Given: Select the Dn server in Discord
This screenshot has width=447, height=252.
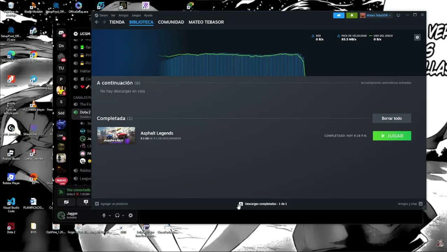Looking at the screenshot, I should (x=61, y=46).
